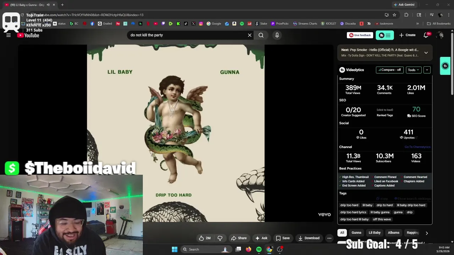Image resolution: width=454 pixels, height=255 pixels.
Task: Select the Rapping filter chip
Action: 413,233
